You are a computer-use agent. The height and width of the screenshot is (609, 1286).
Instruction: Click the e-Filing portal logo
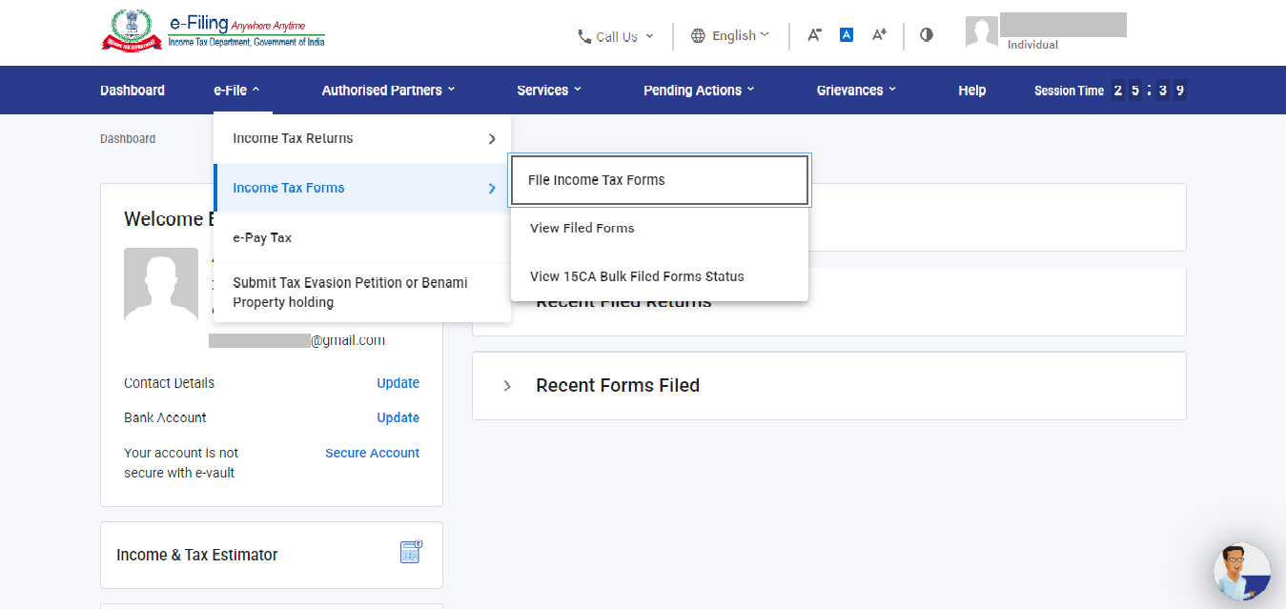click(x=213, y=30)
